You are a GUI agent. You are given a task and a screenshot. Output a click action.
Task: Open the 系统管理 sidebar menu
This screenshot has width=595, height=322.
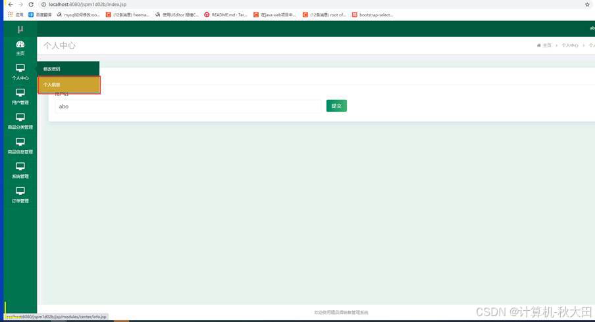tap(20, 171)
